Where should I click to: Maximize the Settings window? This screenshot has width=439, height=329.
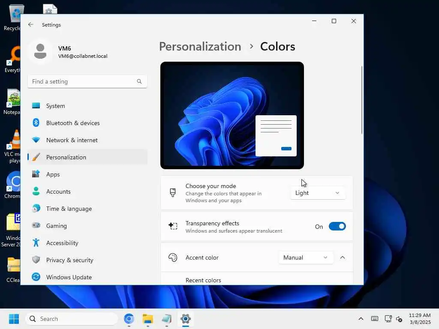pyautogui.click(x=334, y=21)
